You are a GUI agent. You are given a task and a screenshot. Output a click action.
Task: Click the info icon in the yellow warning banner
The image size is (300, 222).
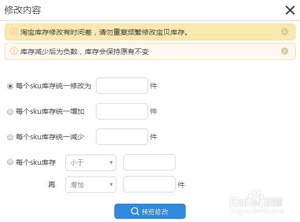[14, 32]
